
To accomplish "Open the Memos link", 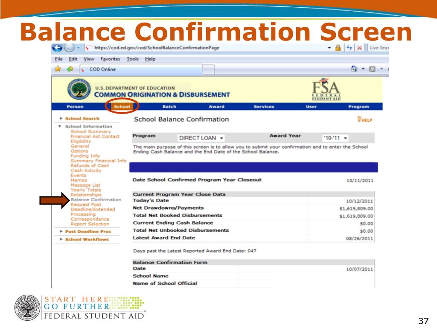I will tap(79, 180).
